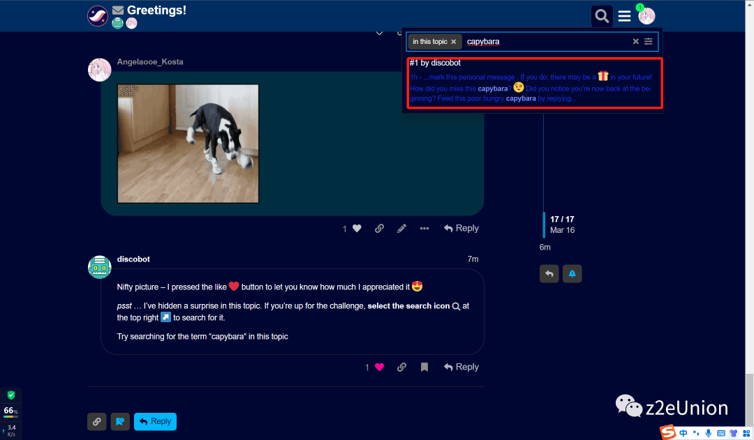Clear the capybara search text
Viewport: 754px width, 440px height.
click(x=635, y=42)
